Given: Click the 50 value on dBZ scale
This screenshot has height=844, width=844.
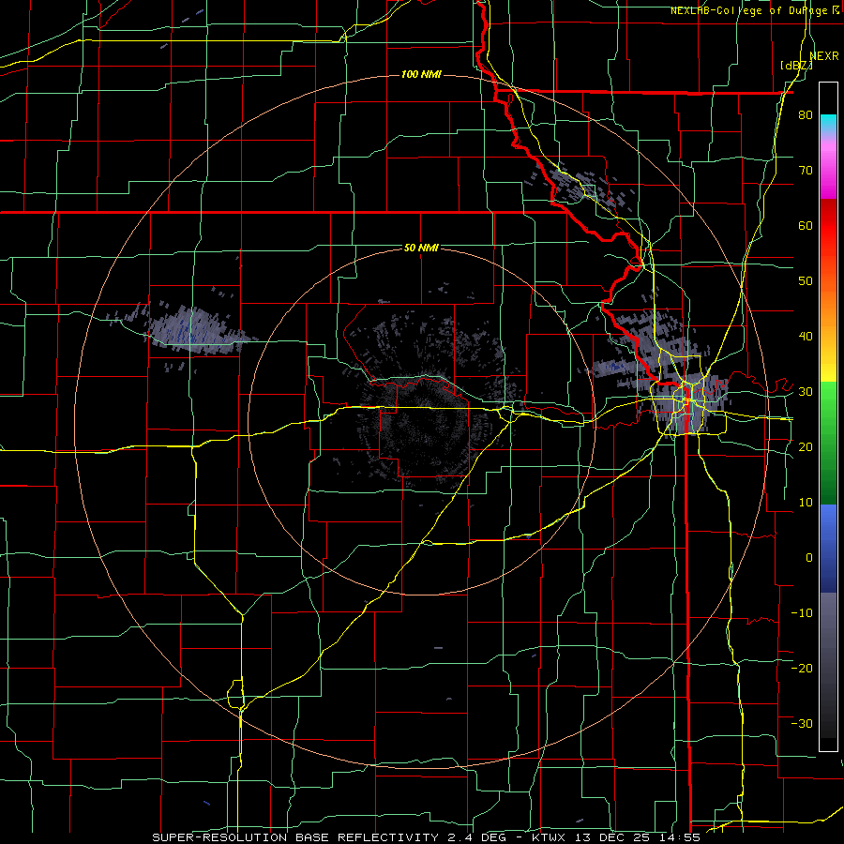Looking at the screenshot, I should point(806,281).
